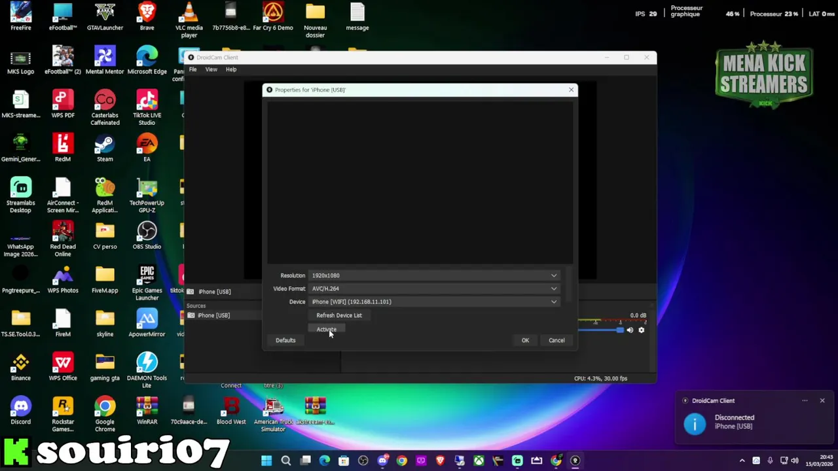Open the File menu in DroidCam Client
Image resolution: width=838 pixels, height=471 pixels.
click(x=192, y=69)
